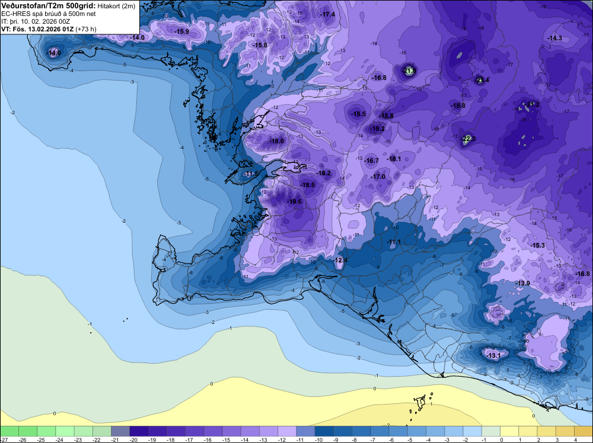The image size is (593, 443).
Task: Click the '2' legend scale label
Action: tap(539, 439)
